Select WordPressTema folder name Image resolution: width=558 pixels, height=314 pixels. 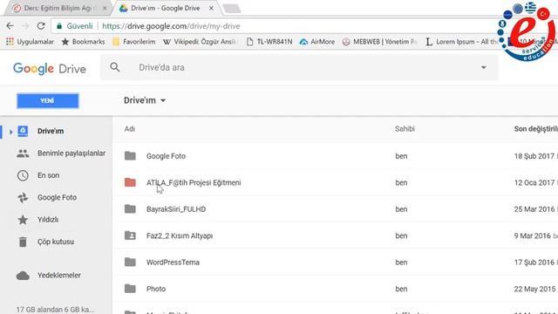pyautogui.click(x=173, y=263)
